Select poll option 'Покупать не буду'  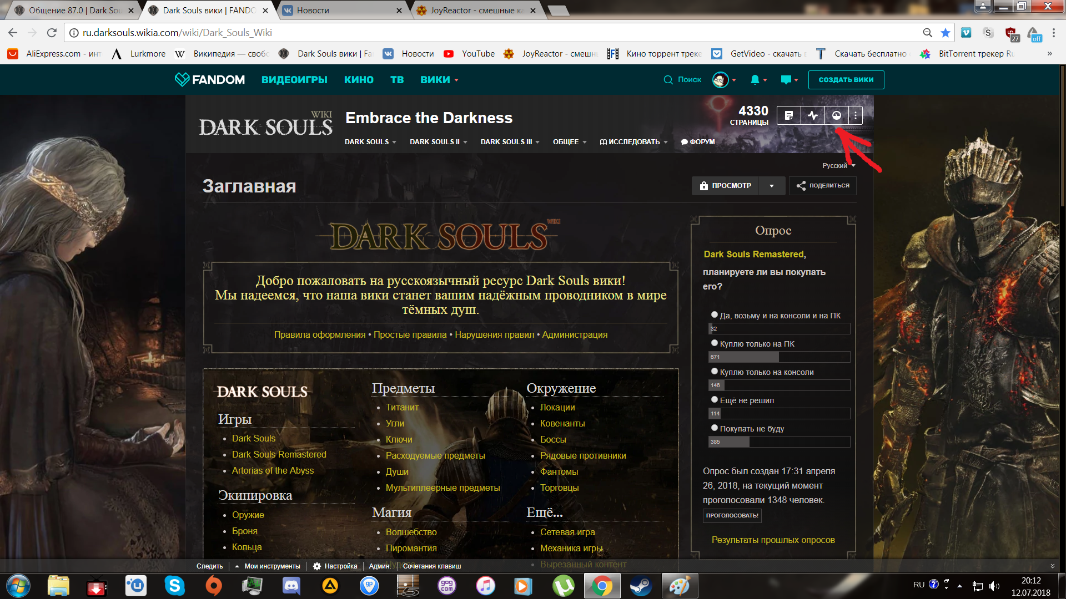715,428
